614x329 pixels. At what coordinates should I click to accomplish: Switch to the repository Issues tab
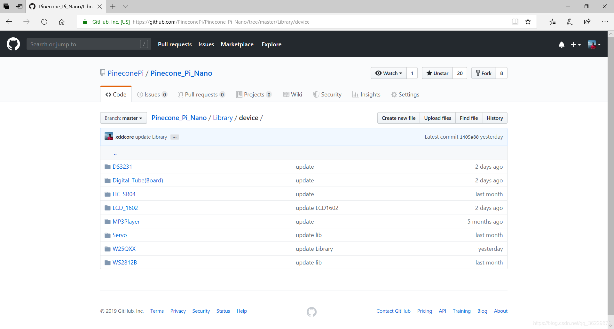click(152, 95)
